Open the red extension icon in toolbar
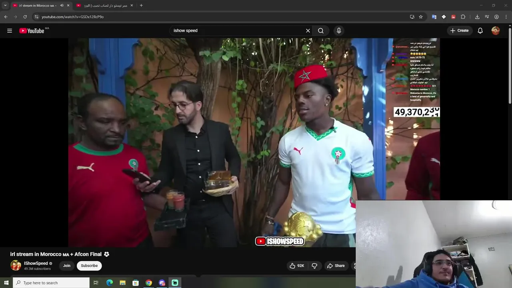This screenshot has height=288, width=512. [x=453, y=17]
